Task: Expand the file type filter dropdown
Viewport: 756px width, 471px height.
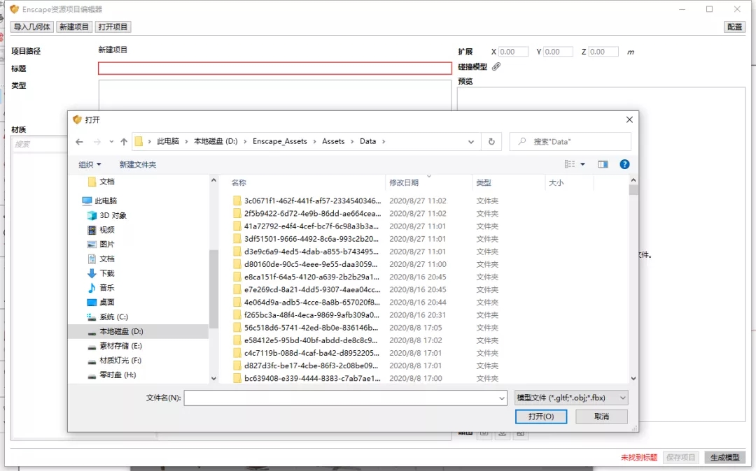Action: [x=571, y=398]
